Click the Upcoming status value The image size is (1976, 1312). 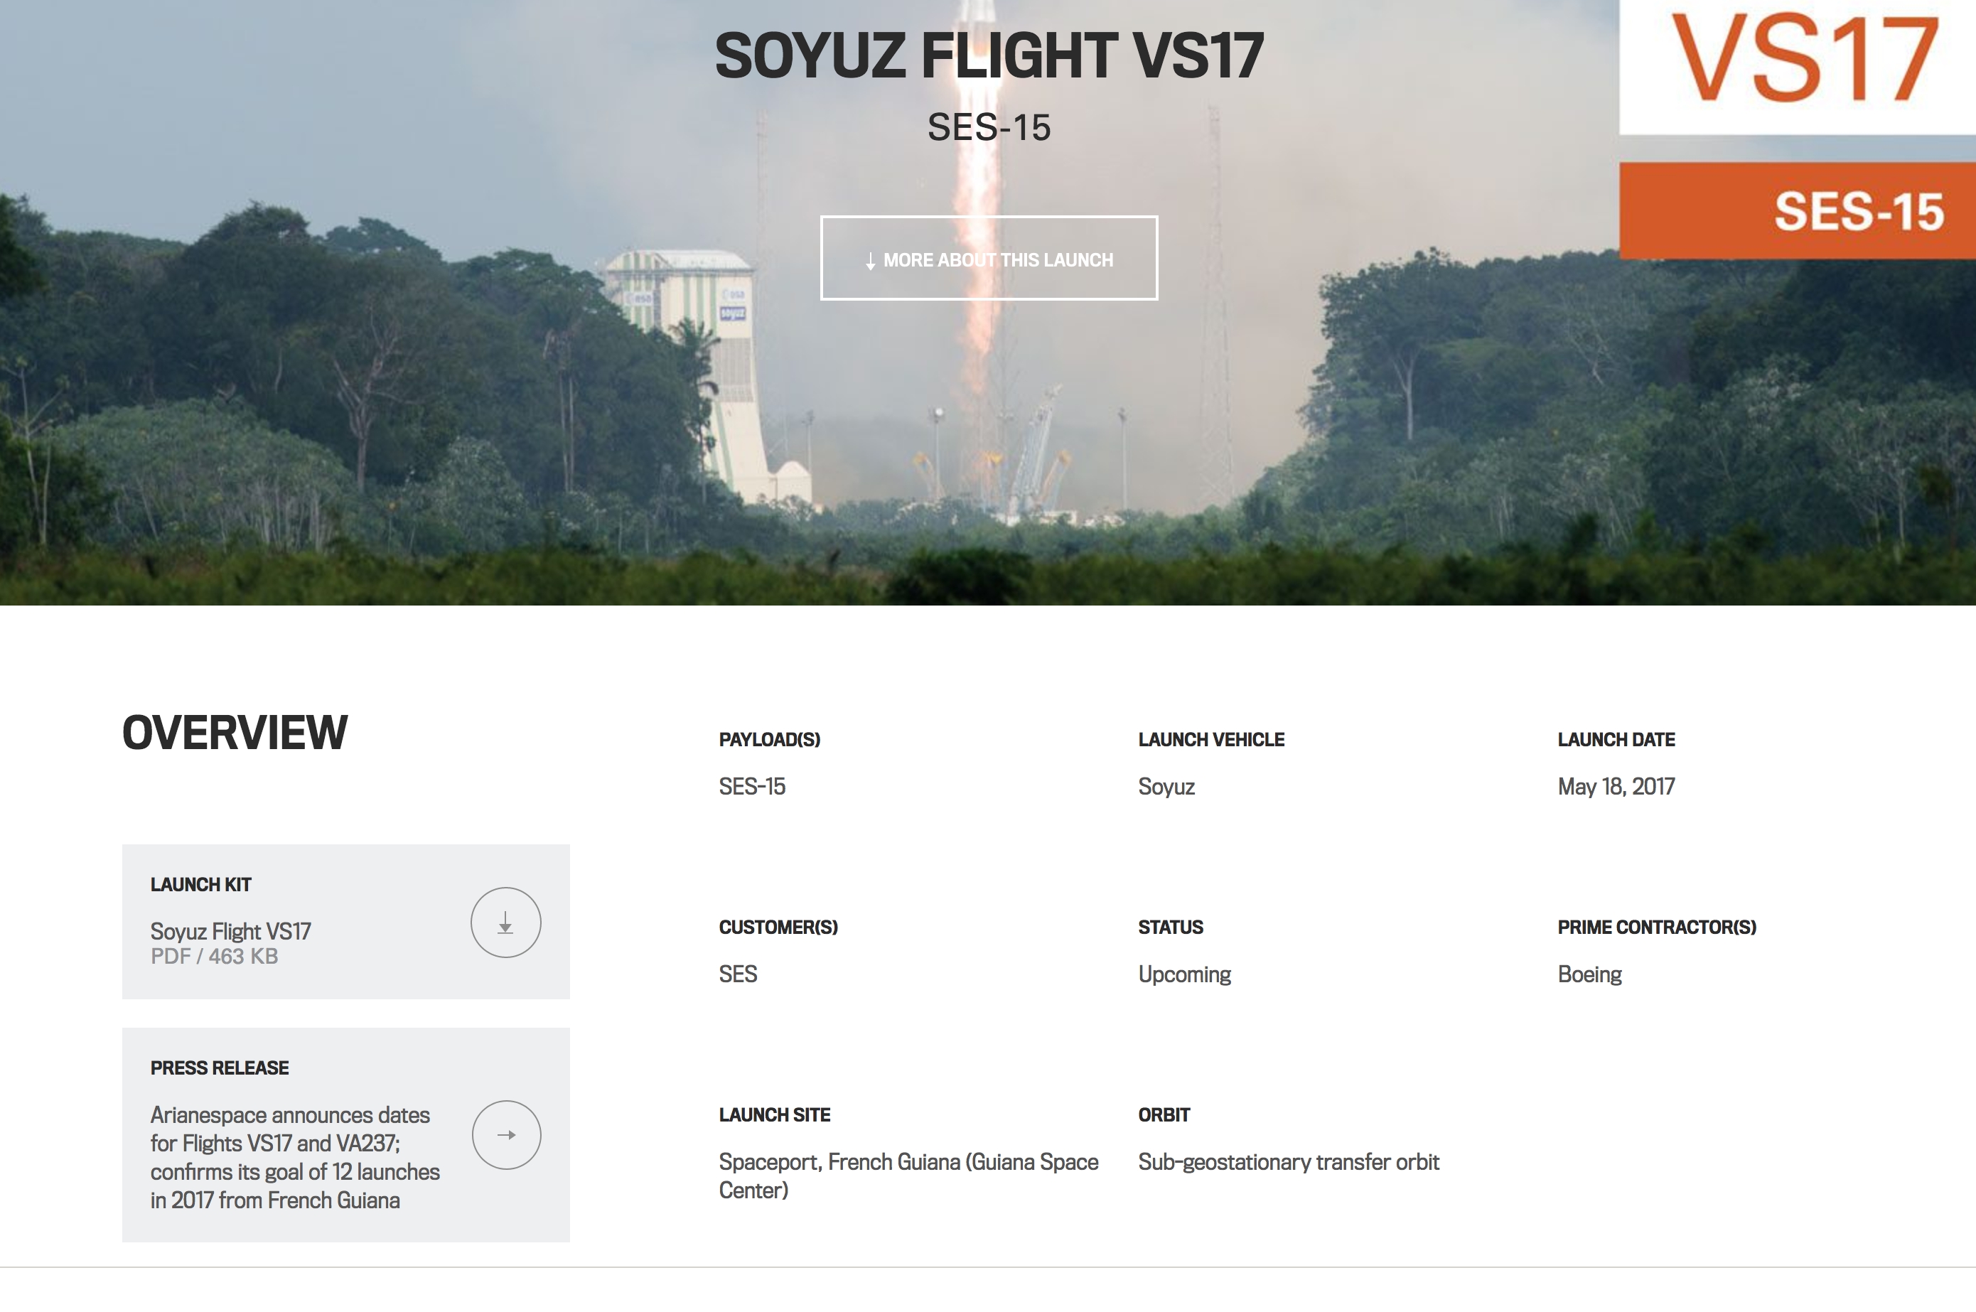[1183, 974]
